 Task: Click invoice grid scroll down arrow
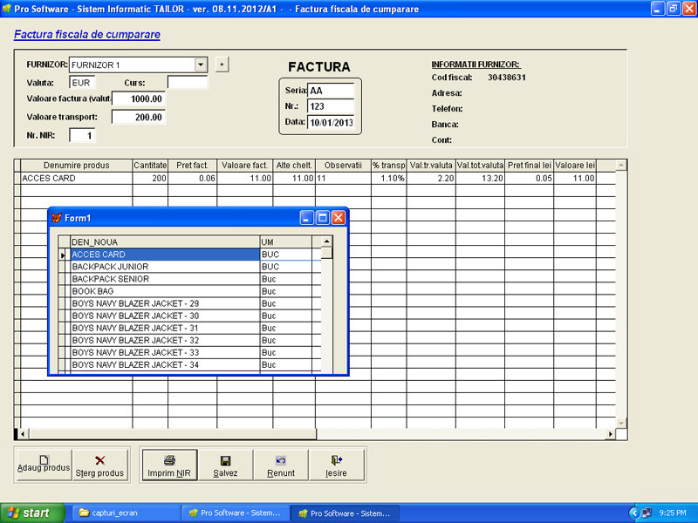click(x=621, y=423)
